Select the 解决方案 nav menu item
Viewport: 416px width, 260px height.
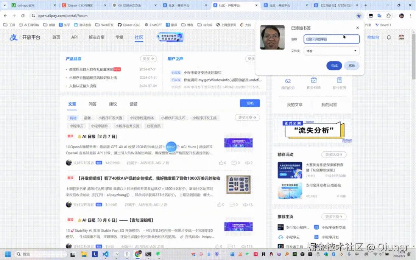click(97, 37)
